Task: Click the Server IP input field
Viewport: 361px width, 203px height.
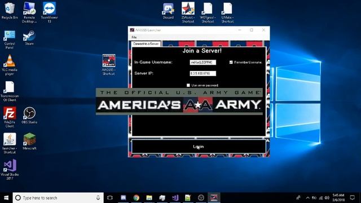Action: tap(203, 73)
